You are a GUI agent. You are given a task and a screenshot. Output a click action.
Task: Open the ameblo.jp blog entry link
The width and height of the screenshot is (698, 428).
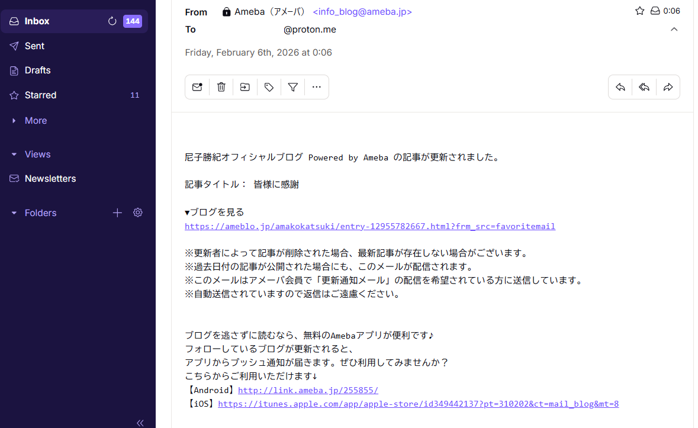point(369,226)
